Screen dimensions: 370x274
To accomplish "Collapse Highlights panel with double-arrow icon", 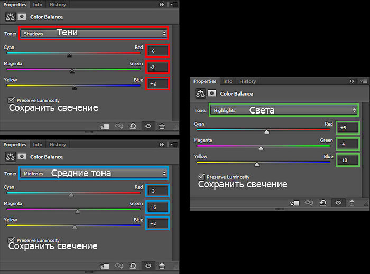I will [x=352, y=81].
